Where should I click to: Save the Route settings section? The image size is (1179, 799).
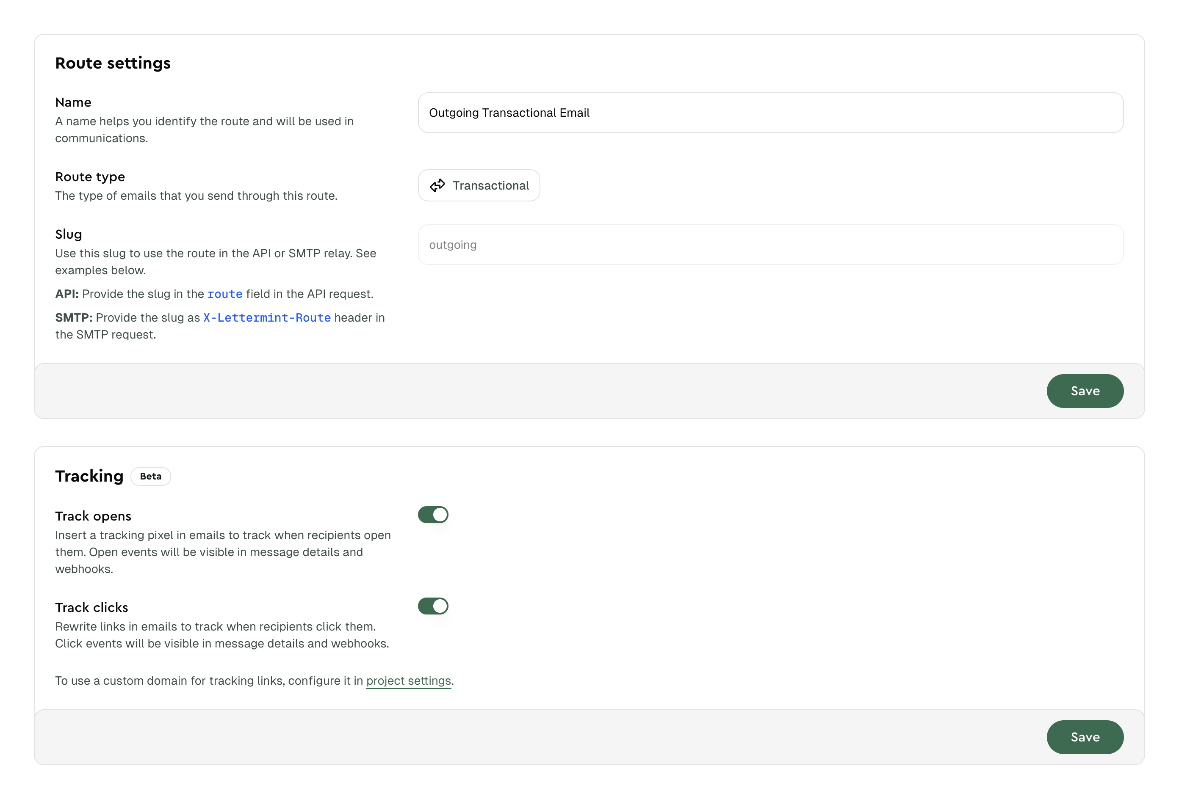click(1085, 391)
